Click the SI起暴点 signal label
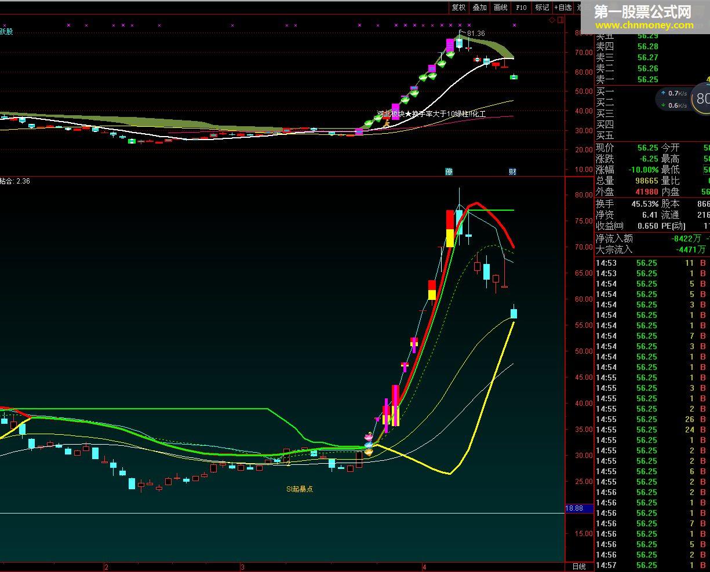This screenshot has width=710, height=572. click(300, 489)
